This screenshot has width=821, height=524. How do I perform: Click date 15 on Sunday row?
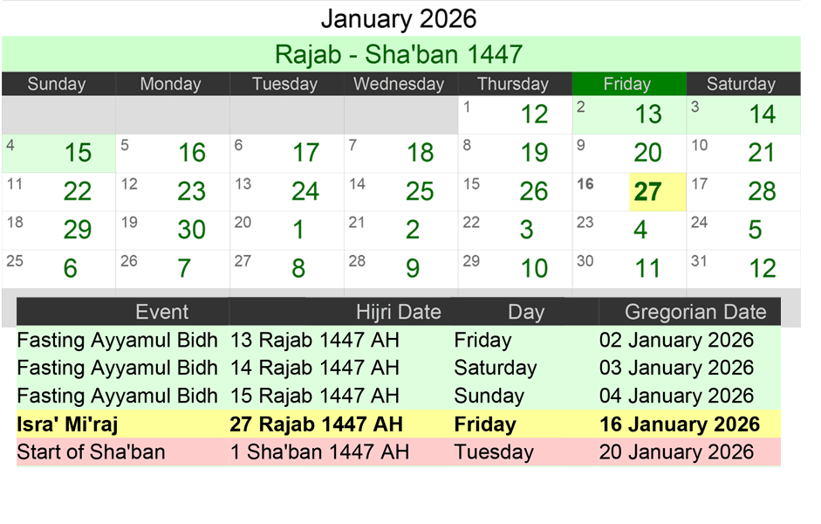(x=77, y=153)
